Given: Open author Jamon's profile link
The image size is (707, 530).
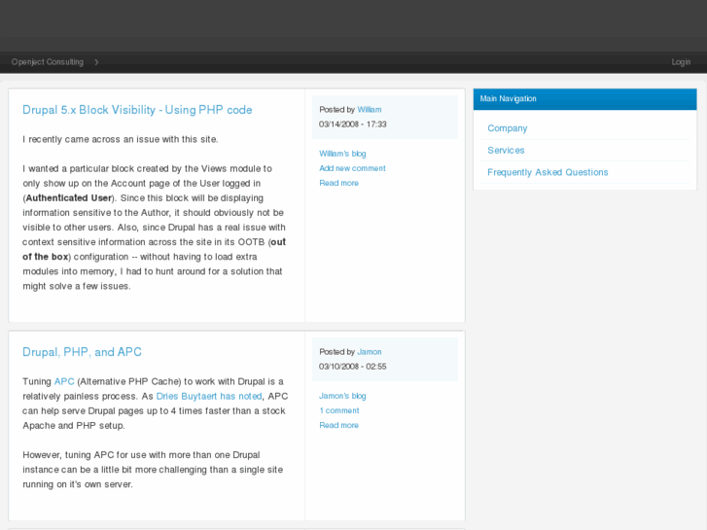Looking at the screenshot, I should (370, 352).
